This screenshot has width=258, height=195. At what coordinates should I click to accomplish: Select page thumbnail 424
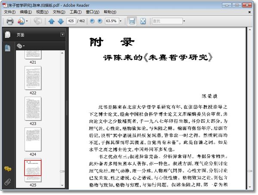tap(33, 139)
